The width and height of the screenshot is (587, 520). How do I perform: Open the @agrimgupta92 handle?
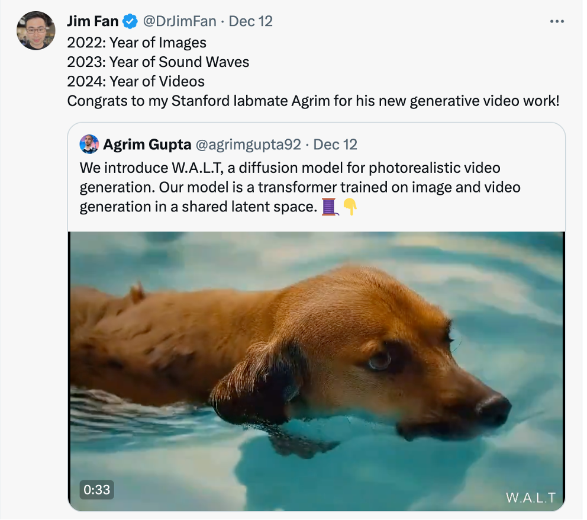pos(248,145)
